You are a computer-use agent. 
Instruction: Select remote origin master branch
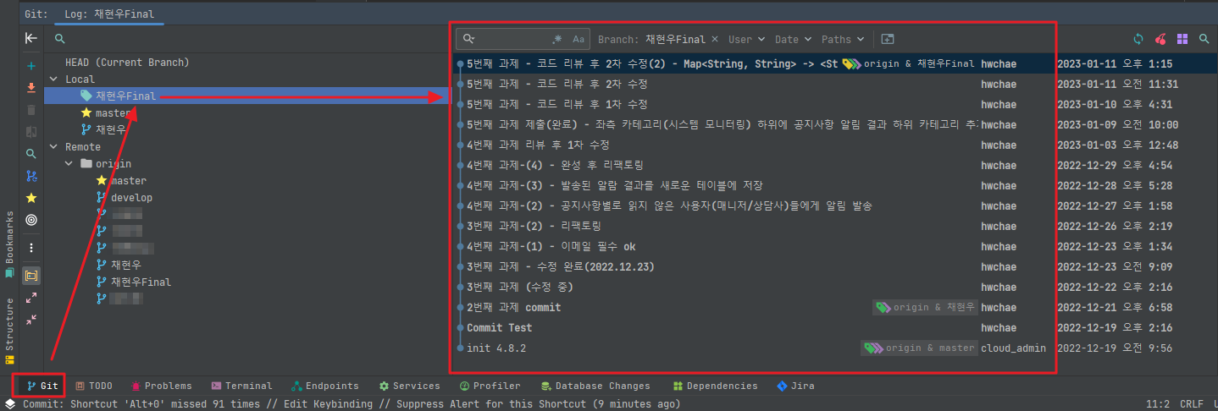121,181
